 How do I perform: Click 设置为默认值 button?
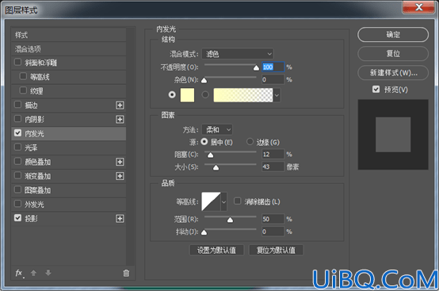click(x=216, y=250)
